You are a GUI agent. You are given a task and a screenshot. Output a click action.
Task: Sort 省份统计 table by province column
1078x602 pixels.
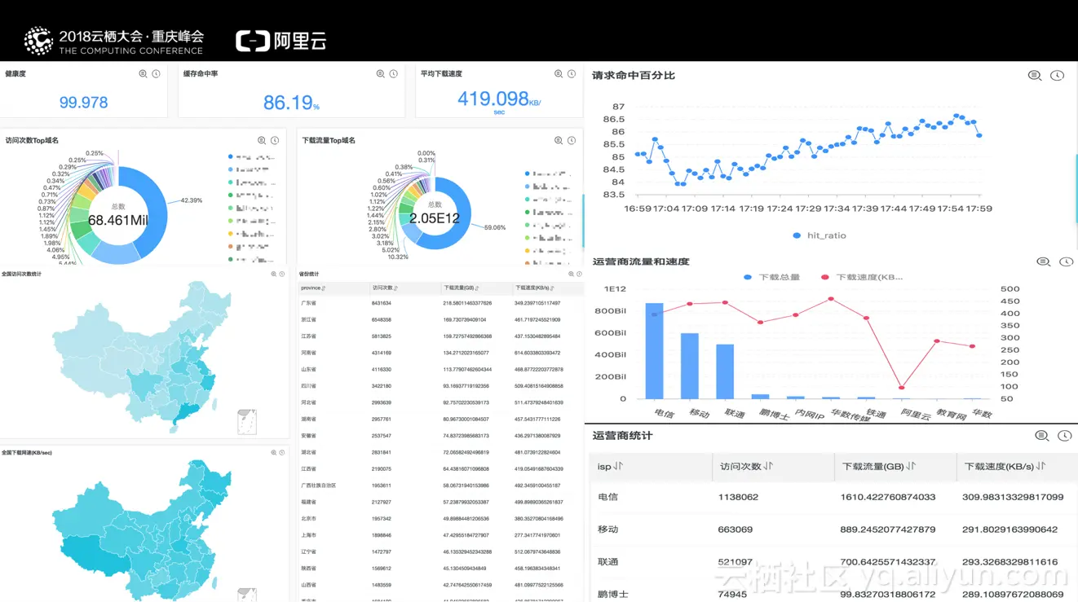pos(324,288)
